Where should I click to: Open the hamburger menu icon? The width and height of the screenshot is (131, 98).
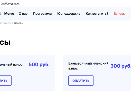[x=1, y=14]
